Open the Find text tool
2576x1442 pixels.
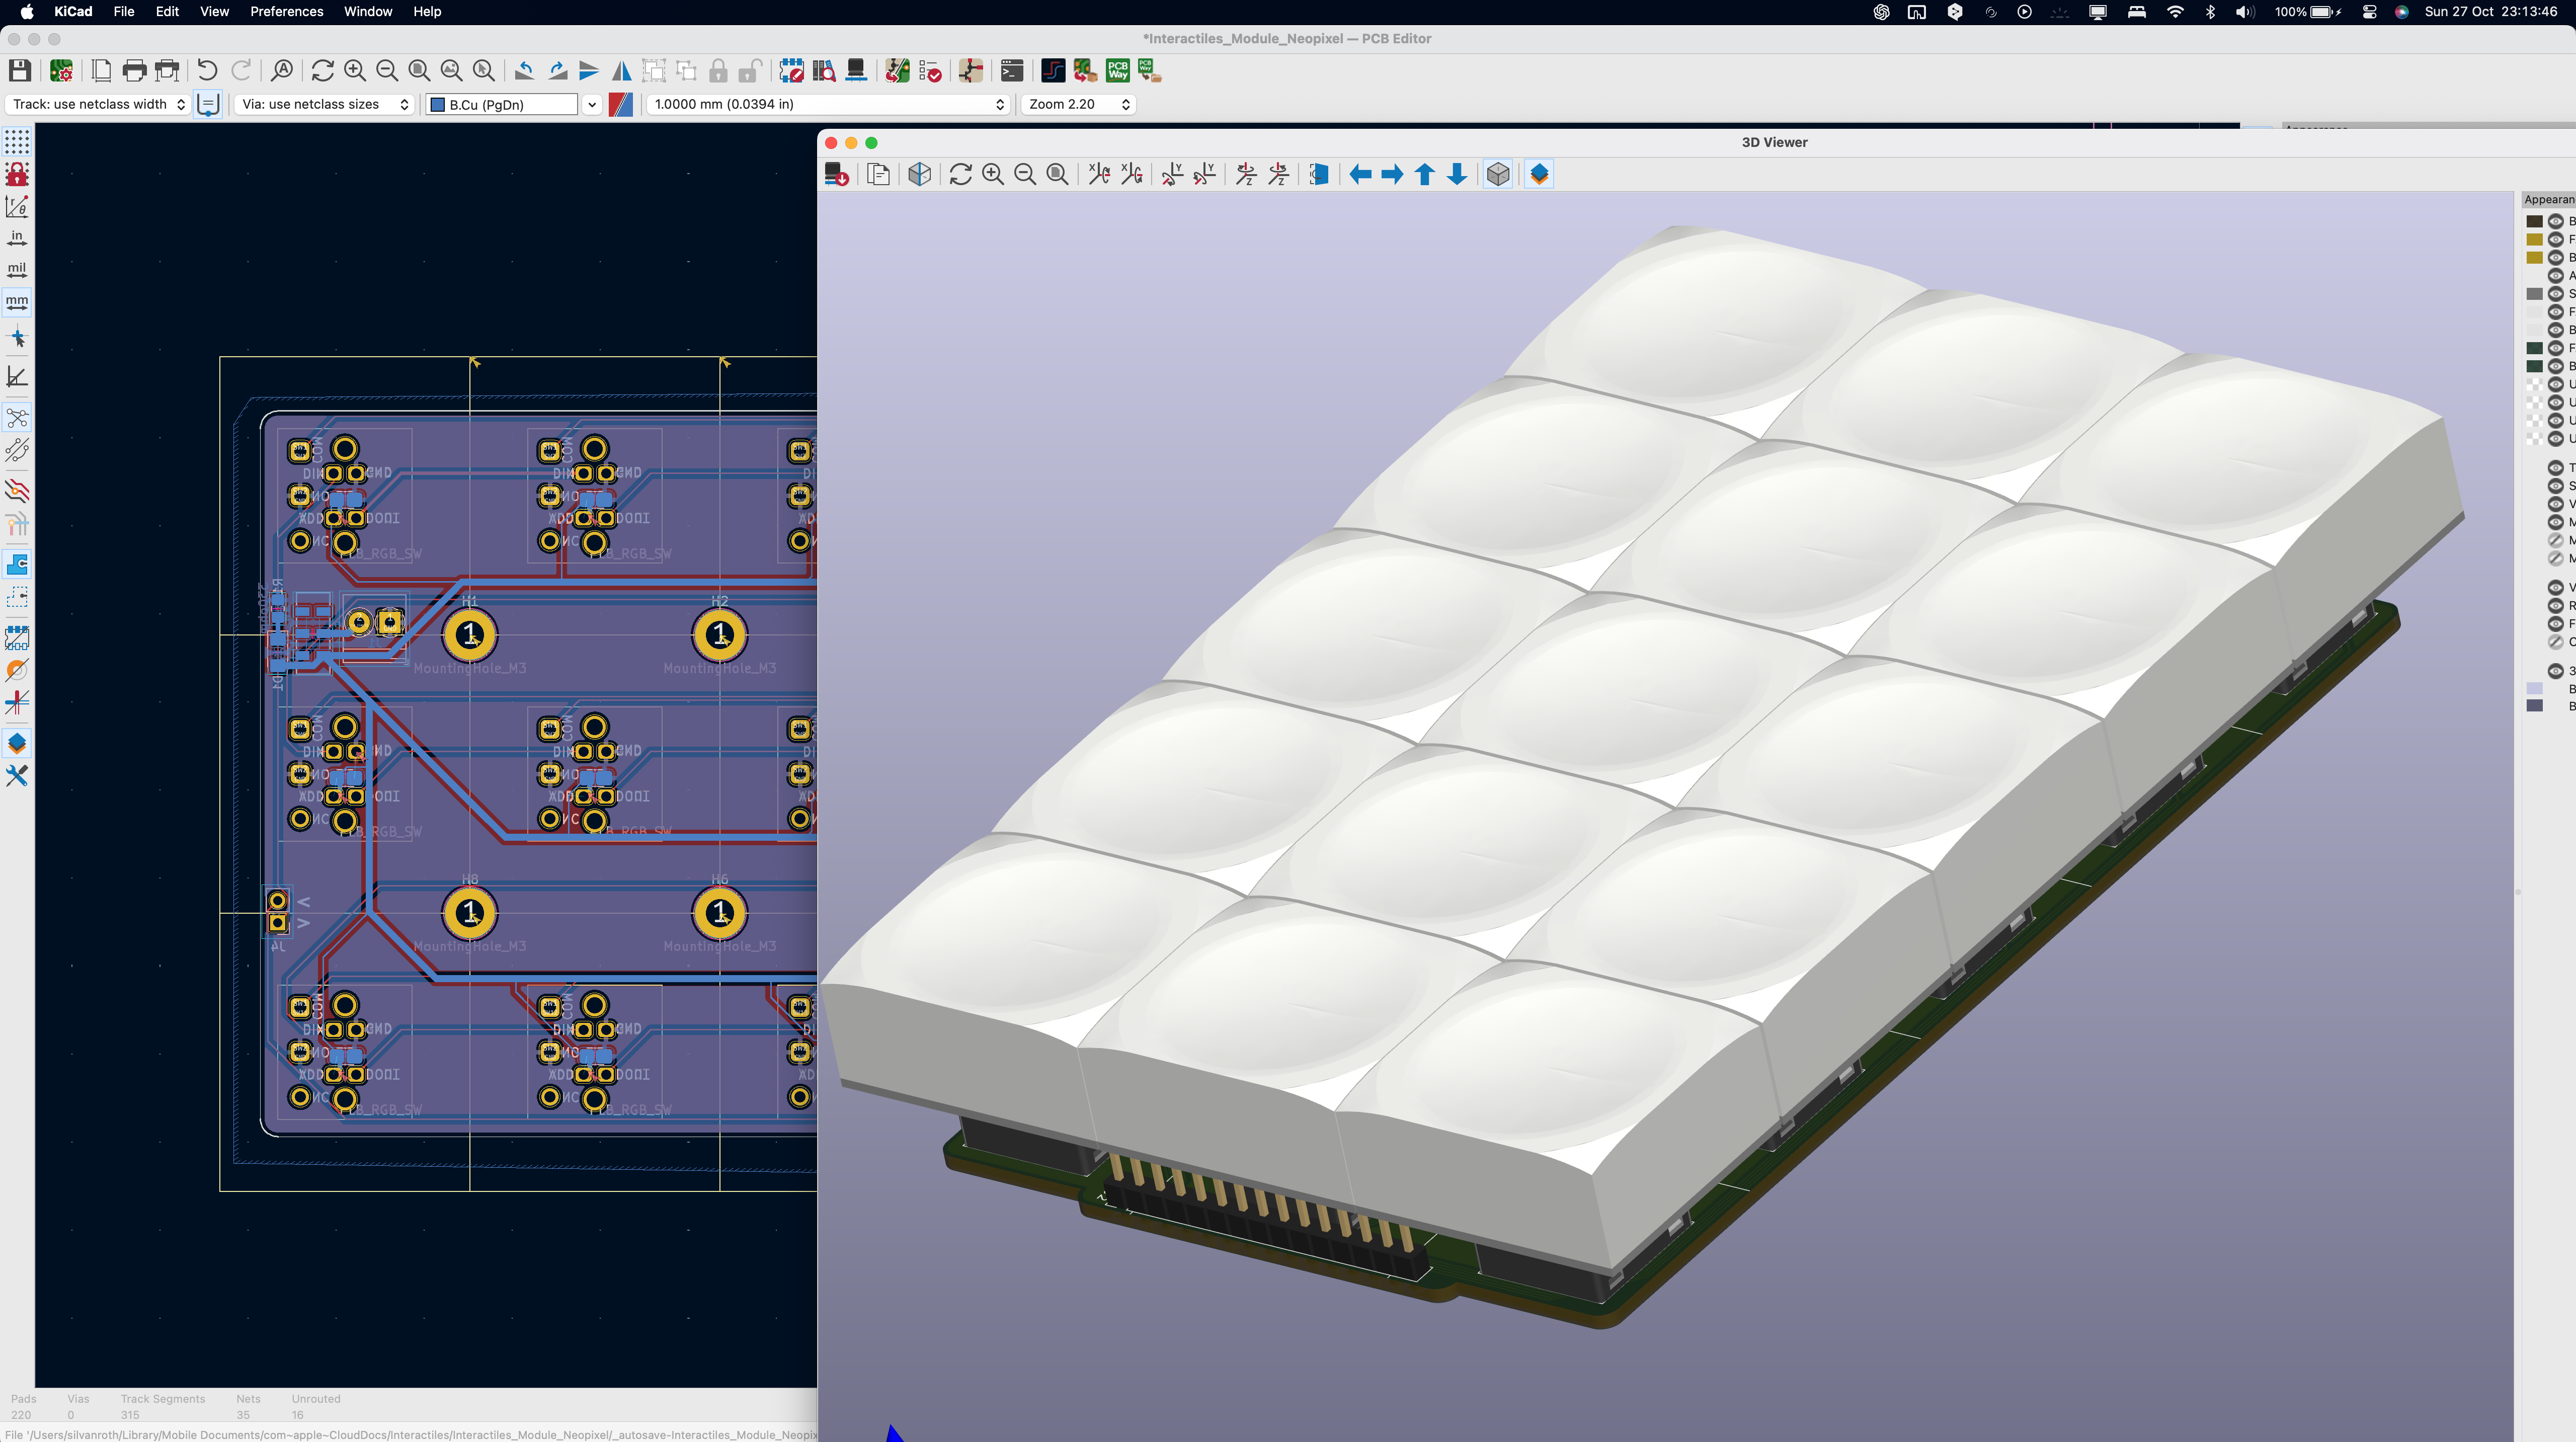282,70
